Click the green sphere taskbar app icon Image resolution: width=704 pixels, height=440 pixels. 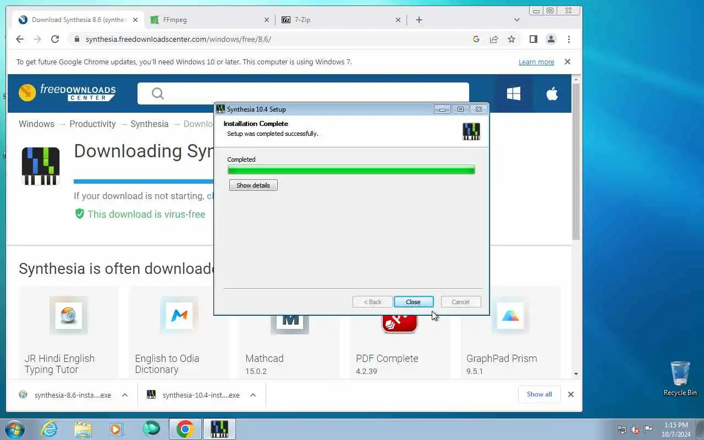click(151, 429)
